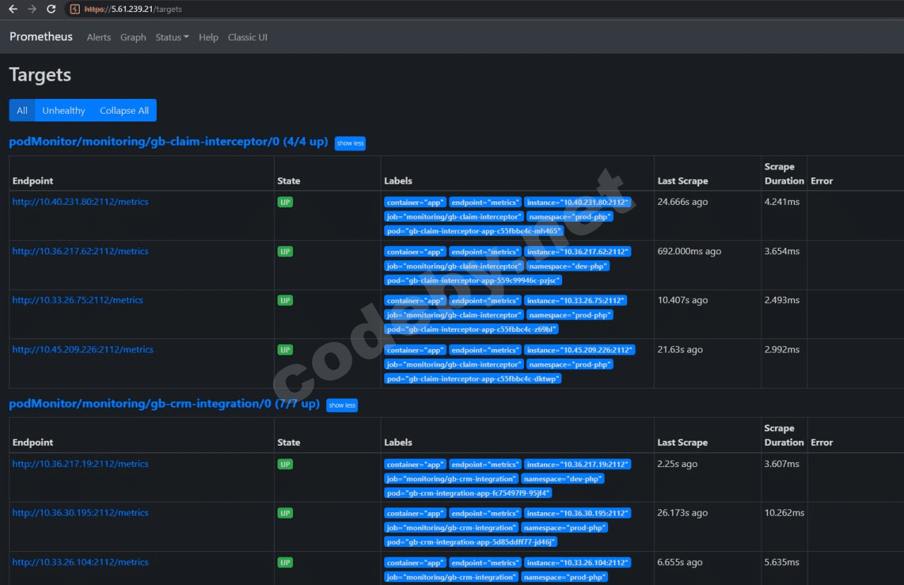Open endpoint http://10.36.217.19:2112/metrics
The width and height of the screenshot is (904, 585).
[81, 464]
